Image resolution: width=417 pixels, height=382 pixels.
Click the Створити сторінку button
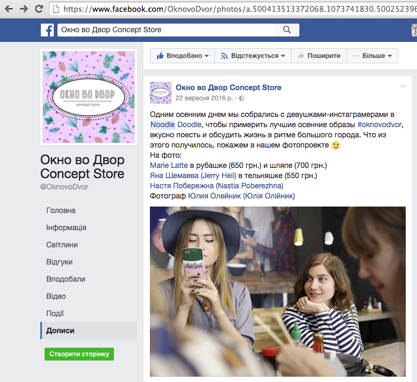[79, 354]
